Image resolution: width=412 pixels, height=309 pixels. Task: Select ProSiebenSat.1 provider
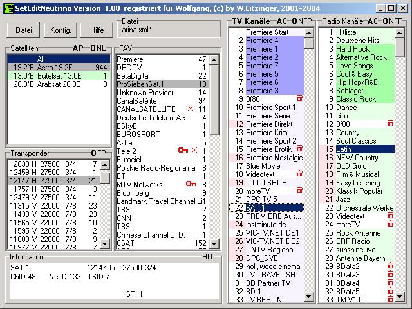pos(162,84)
